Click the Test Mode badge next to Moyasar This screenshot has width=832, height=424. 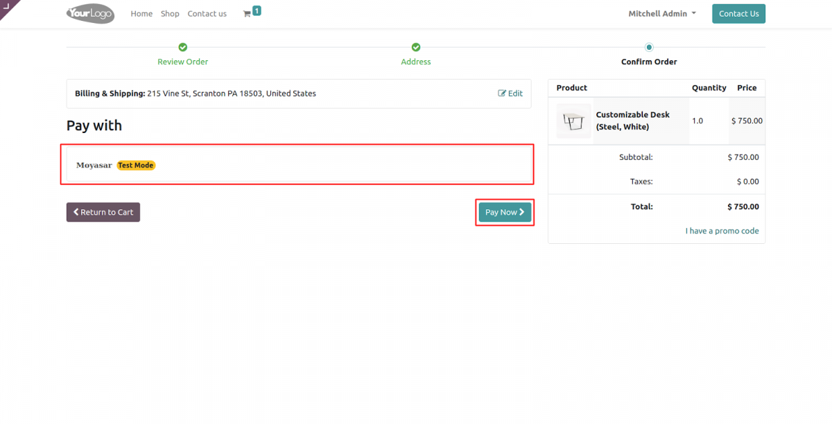[135, 165]
